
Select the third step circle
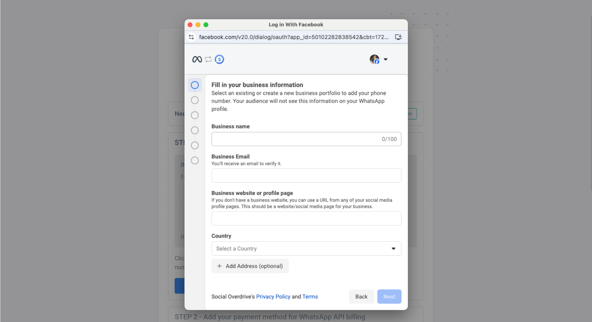coord(195,115)
